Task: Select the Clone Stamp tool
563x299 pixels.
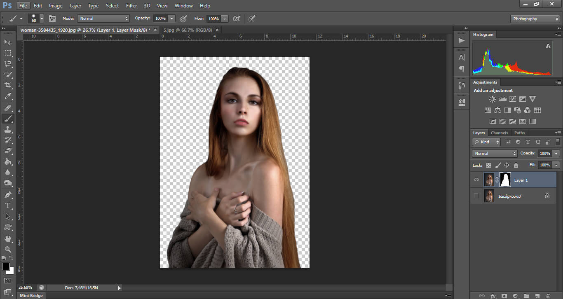Action: pos(8,129)
